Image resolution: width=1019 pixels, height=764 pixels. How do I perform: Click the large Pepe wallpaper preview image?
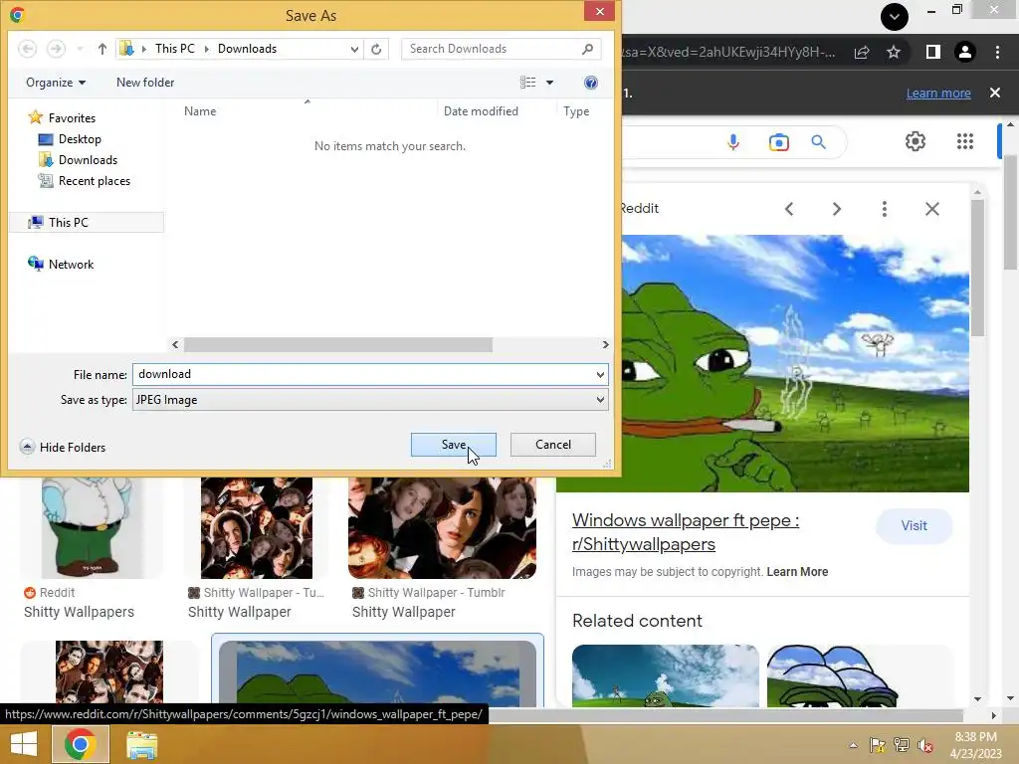pos(795,363)
